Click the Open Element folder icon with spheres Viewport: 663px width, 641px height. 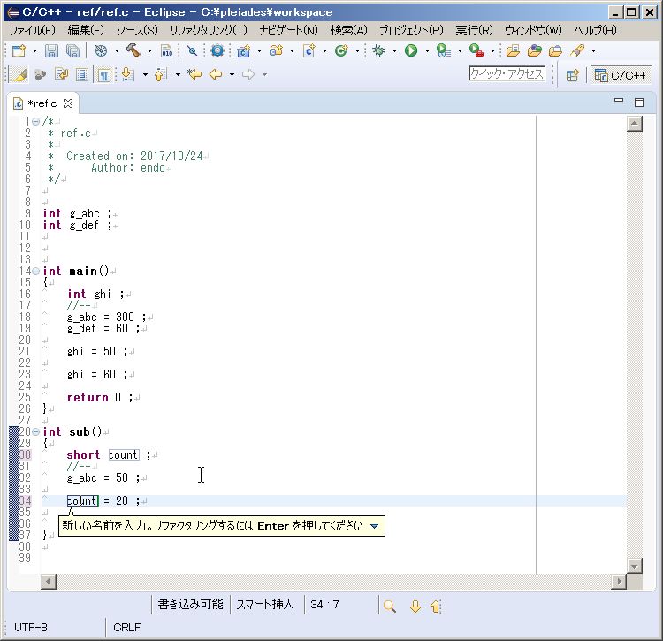[535, 51]
